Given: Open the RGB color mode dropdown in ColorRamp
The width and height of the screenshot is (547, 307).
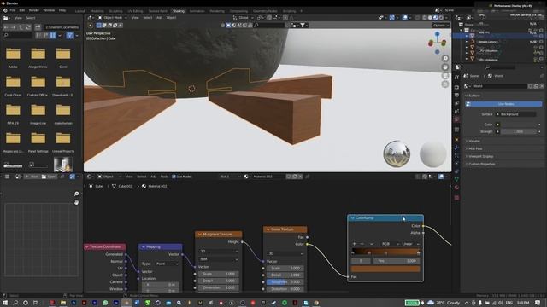Looking at the screenshot, I should tap(389, 244).
